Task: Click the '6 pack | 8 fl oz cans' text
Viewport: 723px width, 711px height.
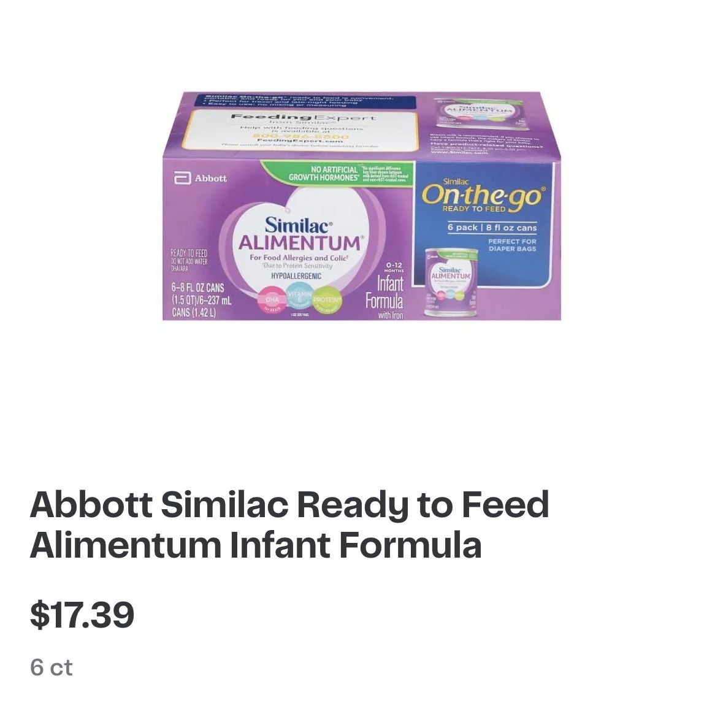Action: coord(492,228)
